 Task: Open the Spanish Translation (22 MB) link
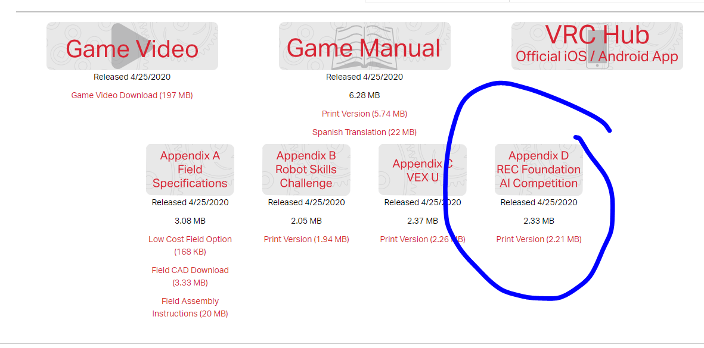[x=364, y=132]
